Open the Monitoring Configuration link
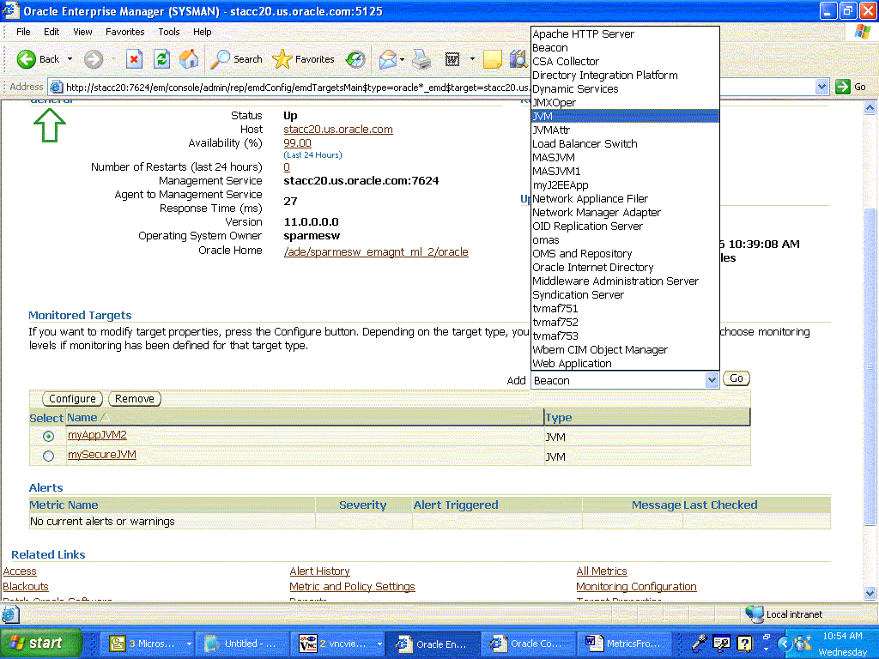Viewport: 879px width, 659px height. (636, 586)
